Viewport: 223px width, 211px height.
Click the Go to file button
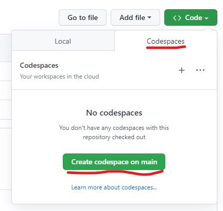[82, 17]
